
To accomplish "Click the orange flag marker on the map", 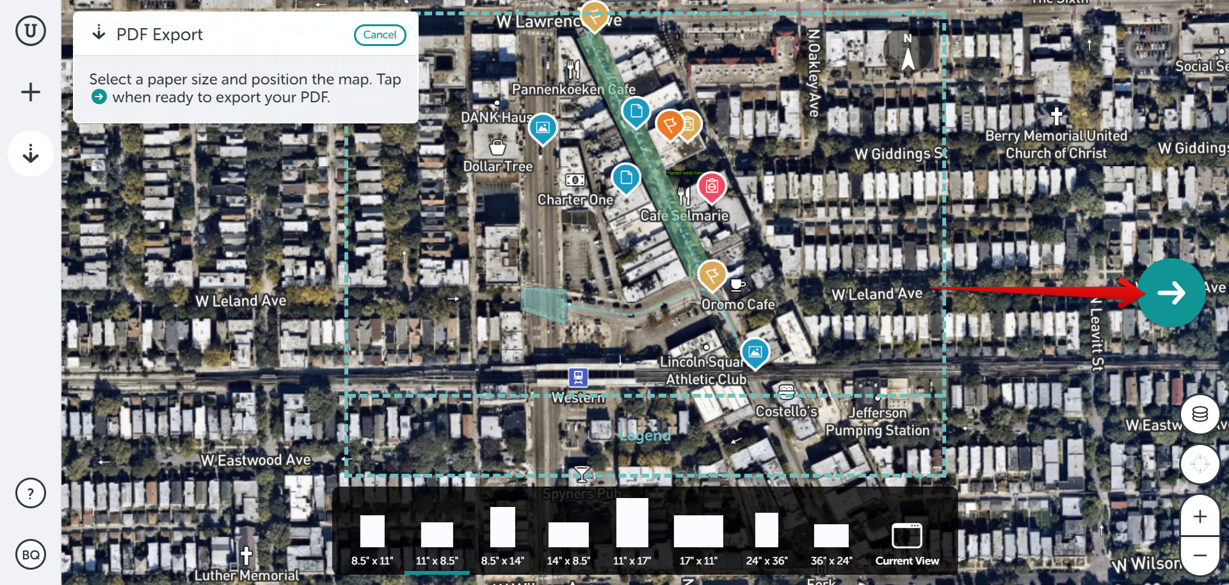I will [x=670, y=125].
